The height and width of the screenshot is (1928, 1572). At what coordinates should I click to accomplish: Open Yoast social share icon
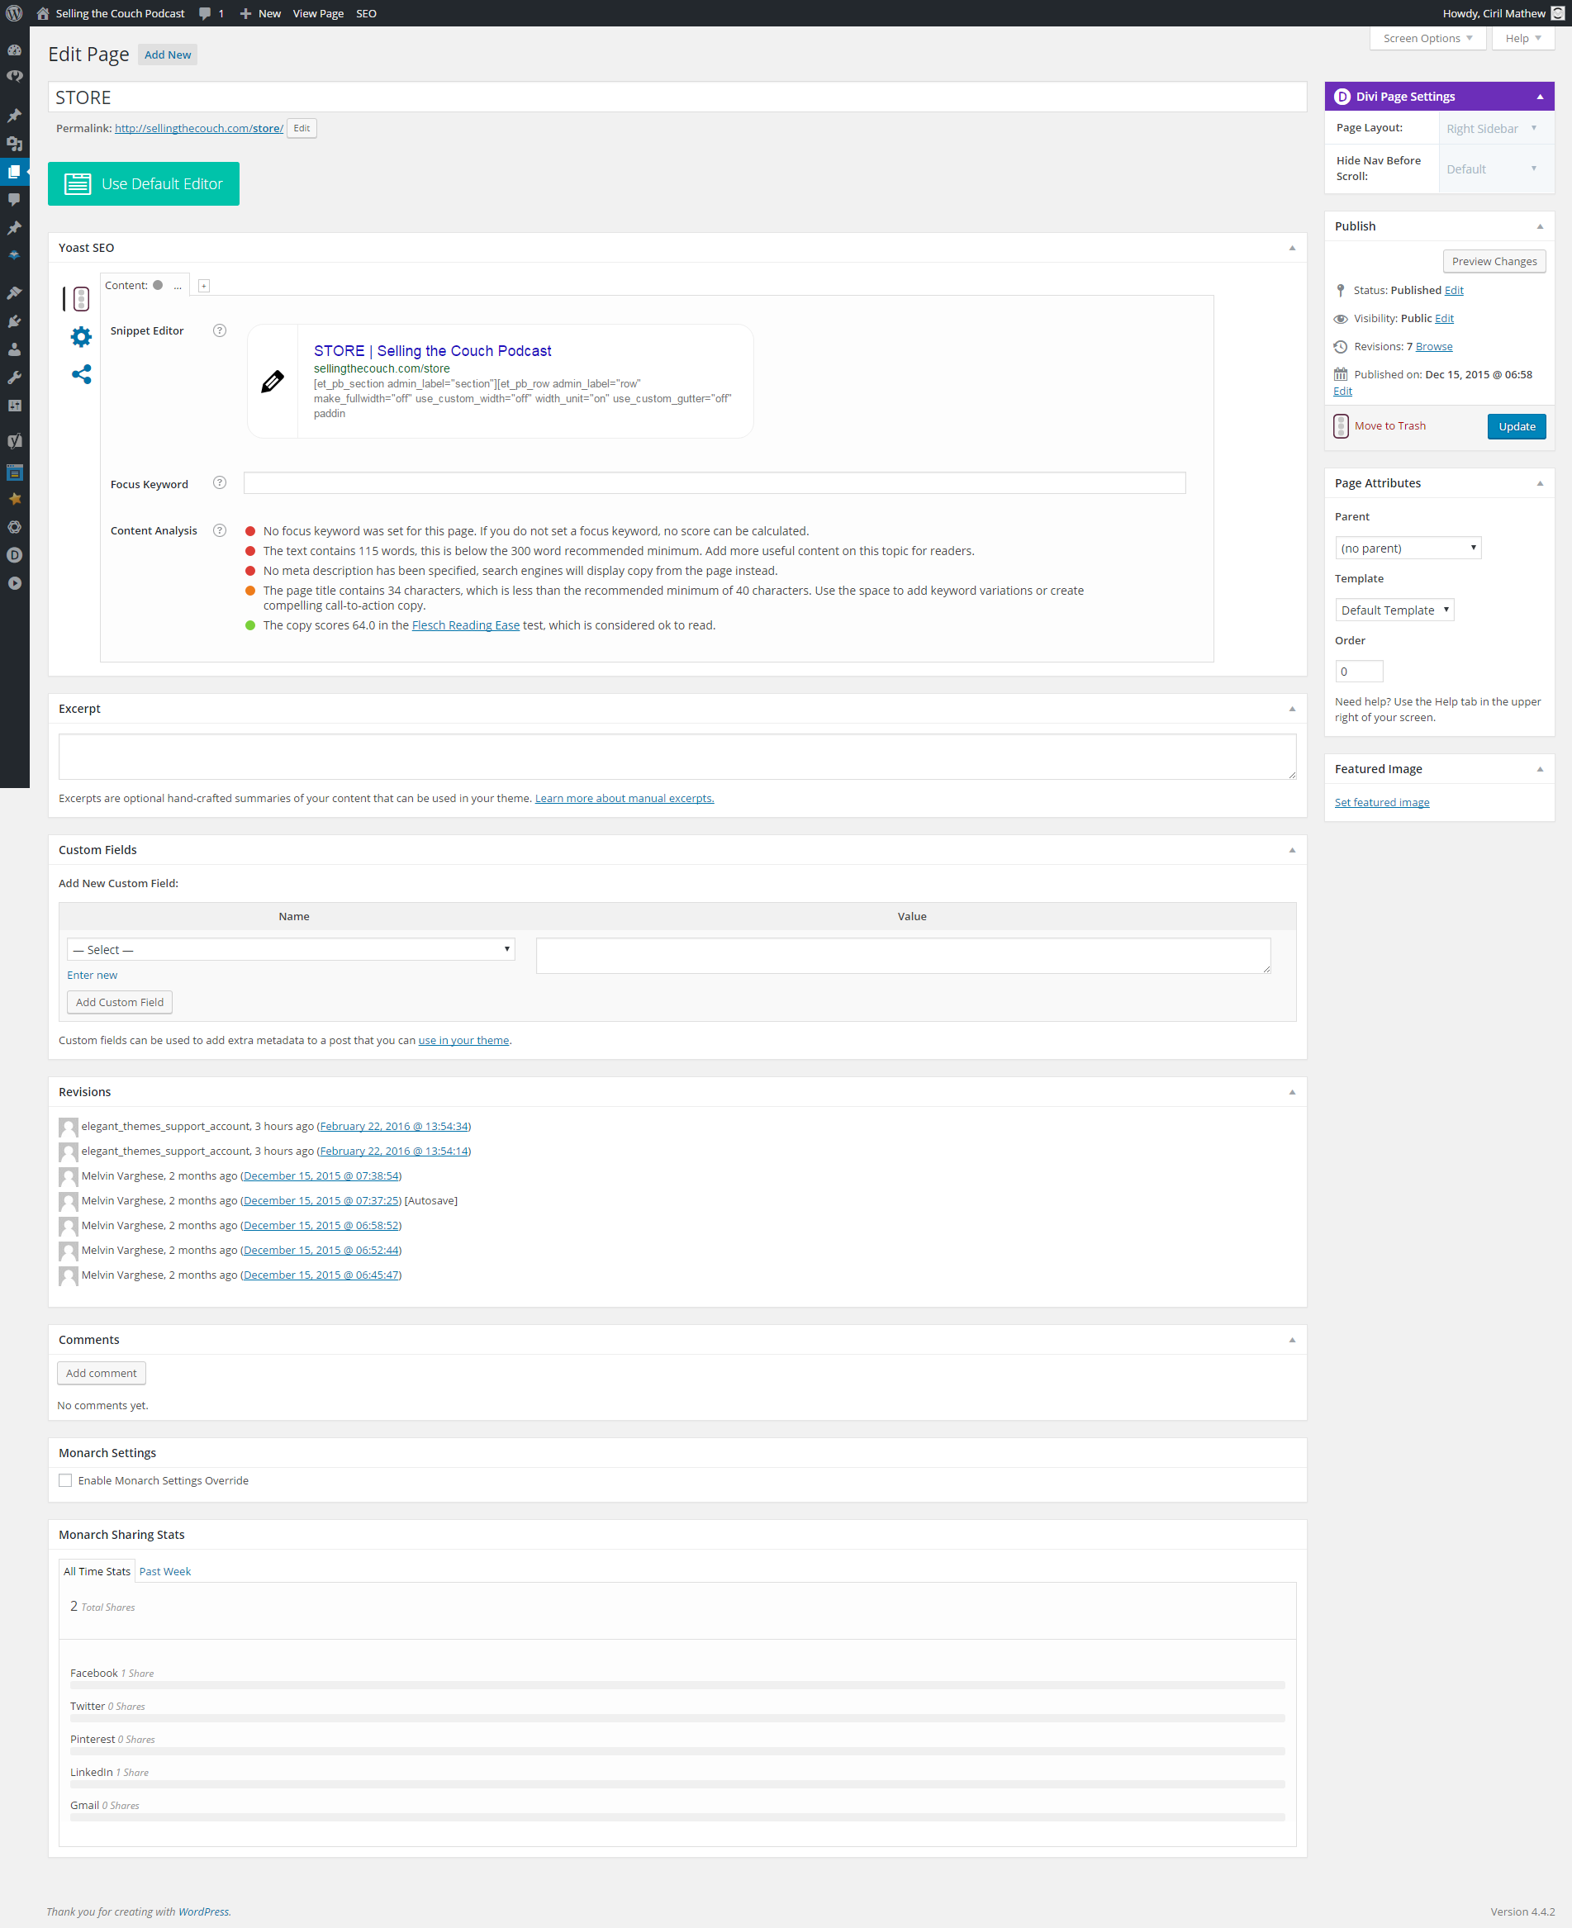point(81,374)
